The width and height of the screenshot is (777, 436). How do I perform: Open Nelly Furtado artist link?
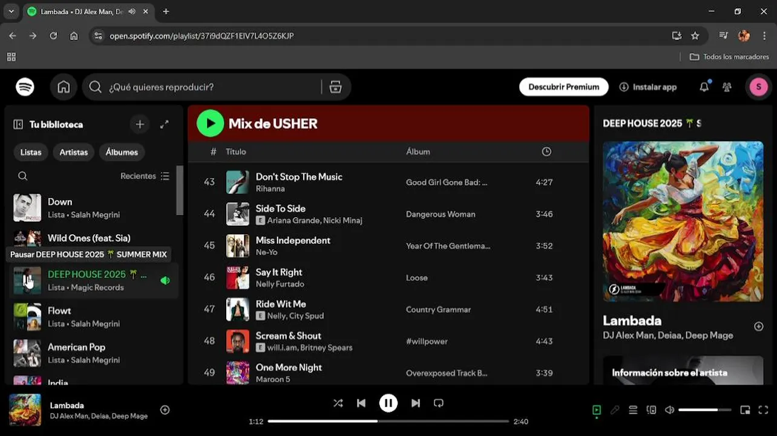280,284
